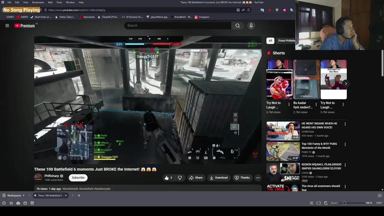
Task: Open Skull Hotel bookmark
Action: [x=41, y=17]
